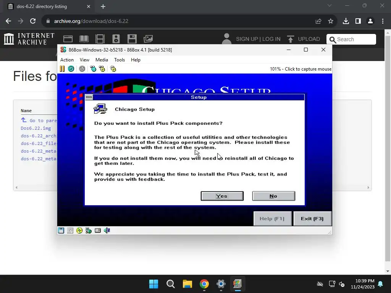Open Internet Archive web section icon
This screenshot has height=293, width=391.
click(x=68, y=39)
